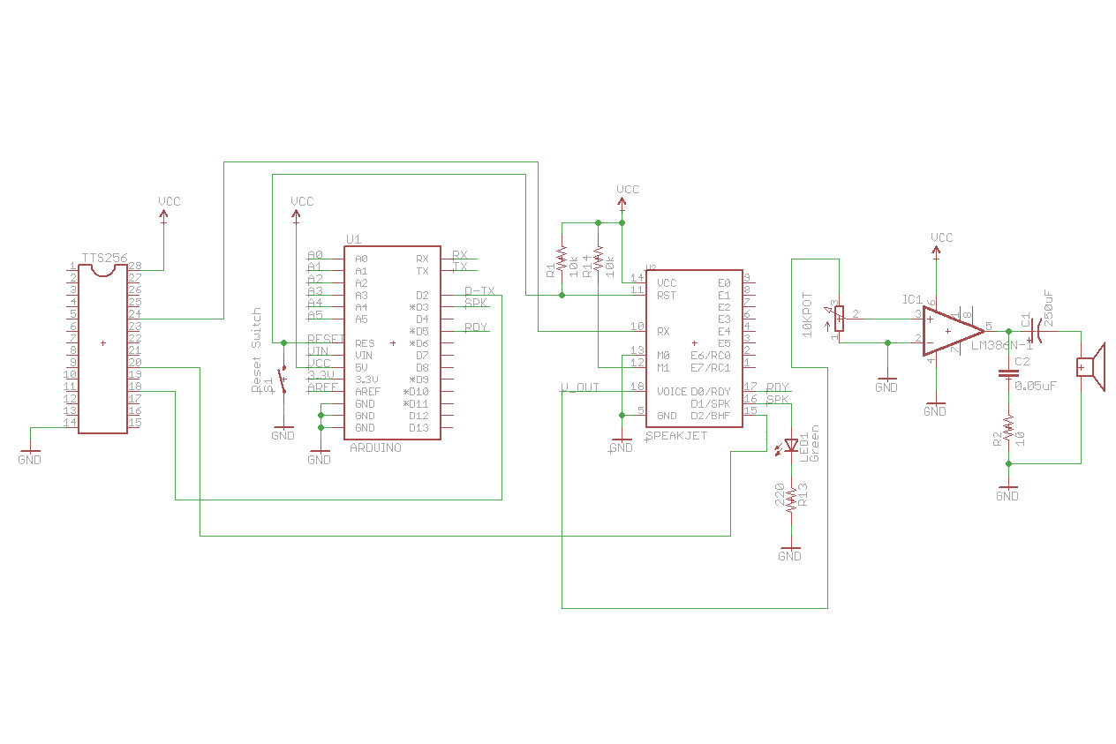Click the IC1 designator

click(x=912, y=299)
